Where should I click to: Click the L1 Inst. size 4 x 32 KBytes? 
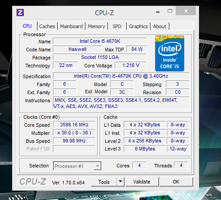coord(145,133)
